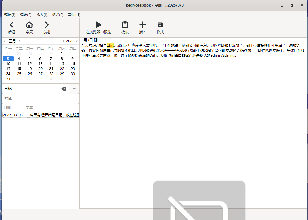Open the 插入(I) menu
308x220 pixels.
[x=42, y=15]
